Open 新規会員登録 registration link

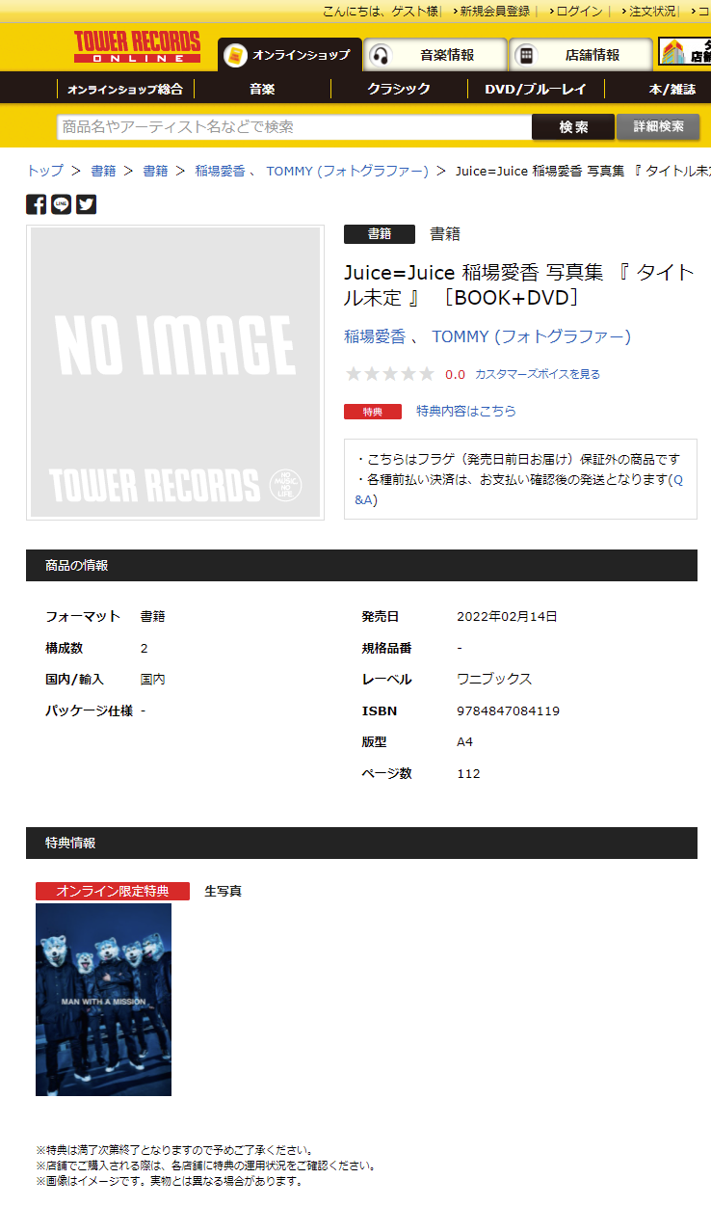pos(494,11)
